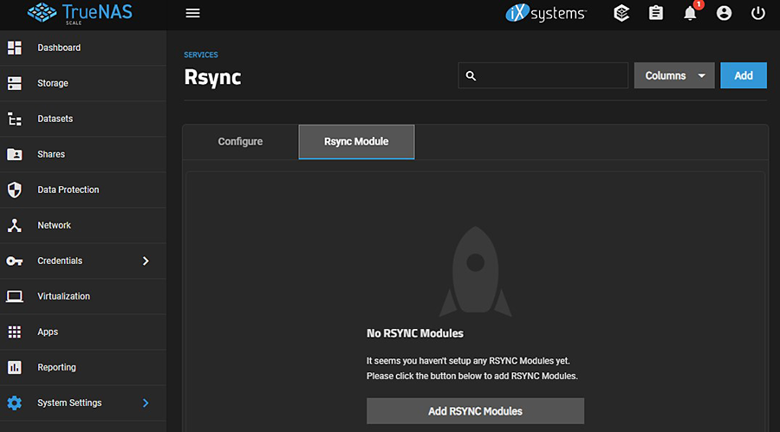
Task: Follow the SERVICES breadcrumb link
Action: tap(201, 55)
